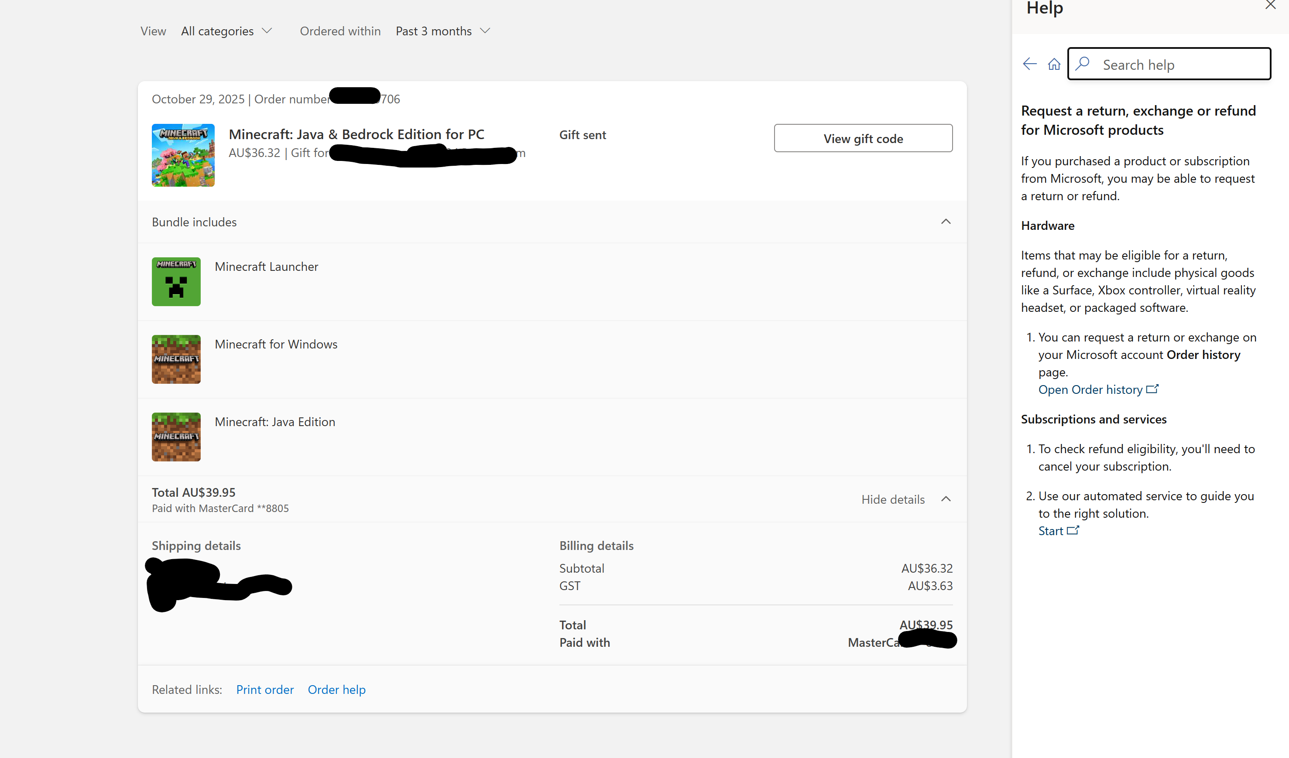Open the Java & Bedrock Edition product thumbnail
This screenshot has height=758, width=1289.
(183, 155)
